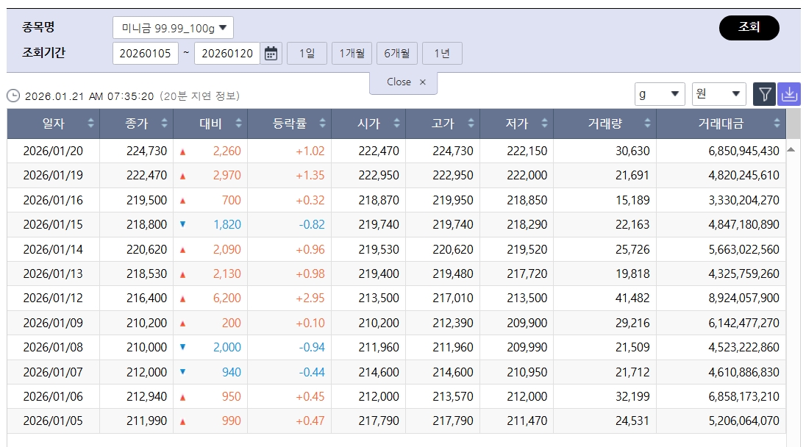Click the filter funnel icon
806x447 pixels.
[765, 94]
